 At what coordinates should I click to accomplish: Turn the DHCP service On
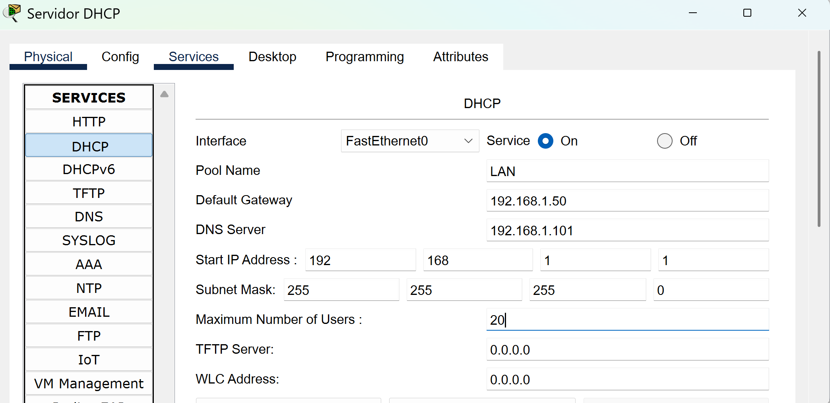point(545,141)
